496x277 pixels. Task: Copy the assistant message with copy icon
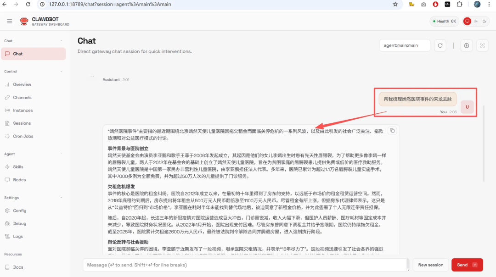point(392,131)
